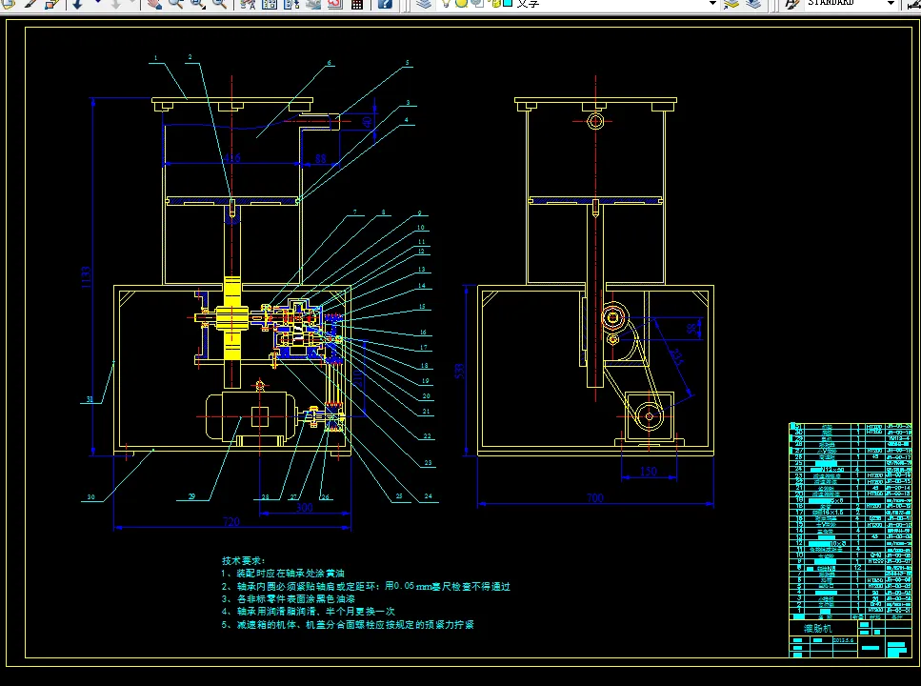Open Help question mark icon
Screen dimensions: 921x686
click(385, 4)
